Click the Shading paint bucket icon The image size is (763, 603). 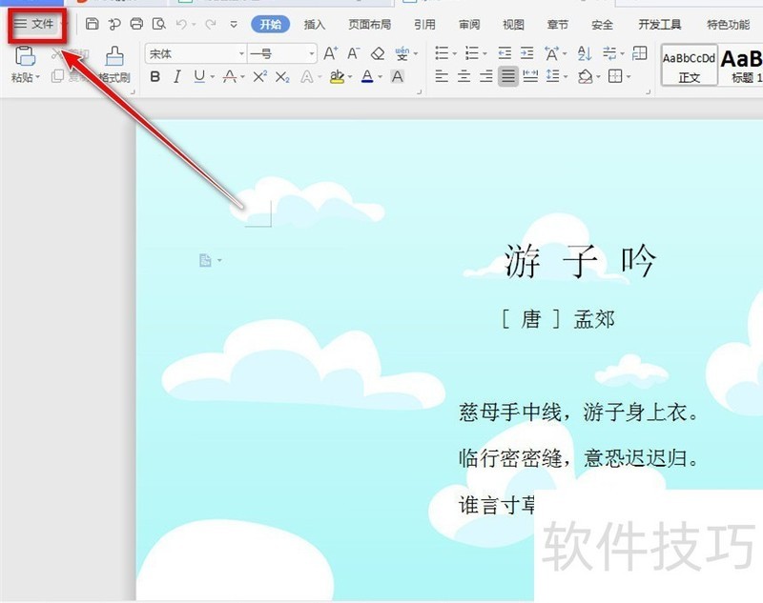pyautogui.click(x=586, y=76)
